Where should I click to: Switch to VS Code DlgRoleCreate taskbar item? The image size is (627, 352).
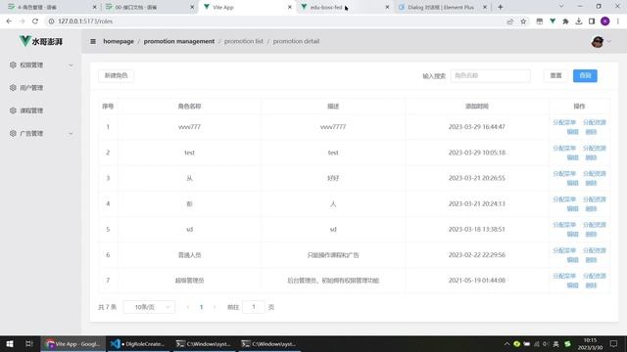138,343
